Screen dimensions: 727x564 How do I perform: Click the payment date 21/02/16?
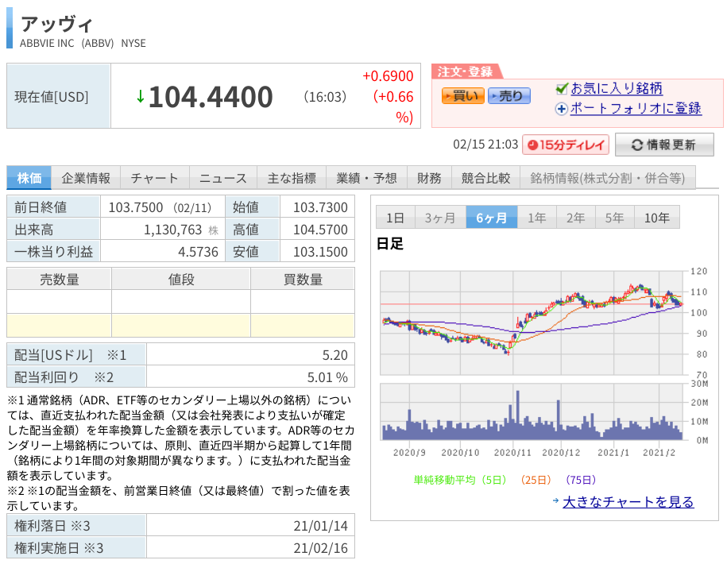pyautogui.click(x=320, y=548)
